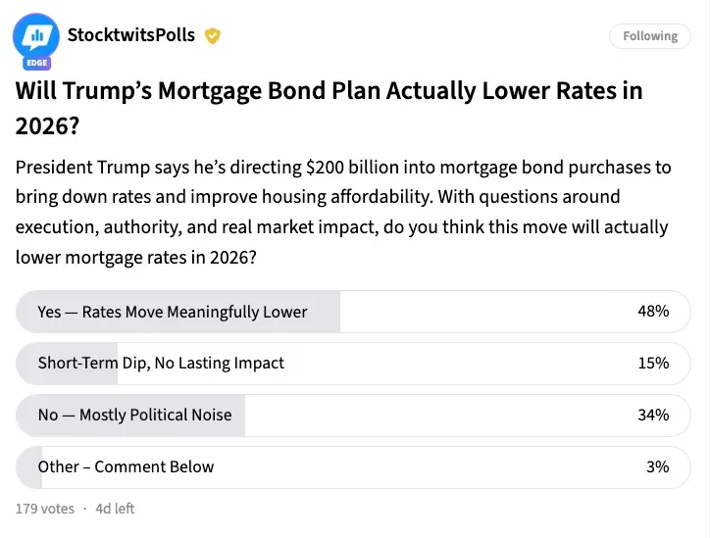Click the EDGE badge under the avatar
This screenshot has width=710, height=538.
point(37,63)
